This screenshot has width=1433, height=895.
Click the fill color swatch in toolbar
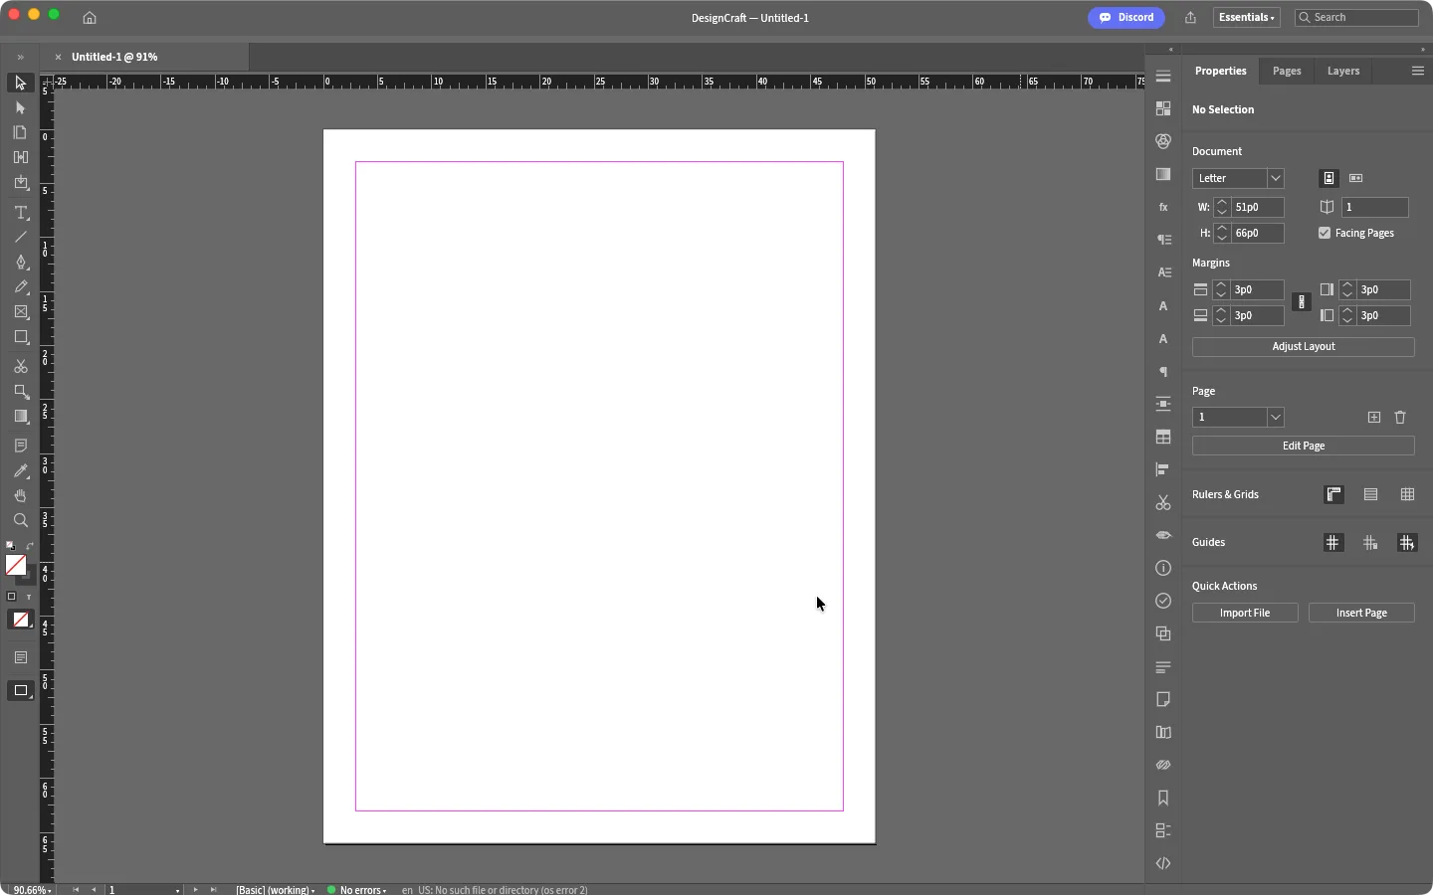tap(16, 566)
